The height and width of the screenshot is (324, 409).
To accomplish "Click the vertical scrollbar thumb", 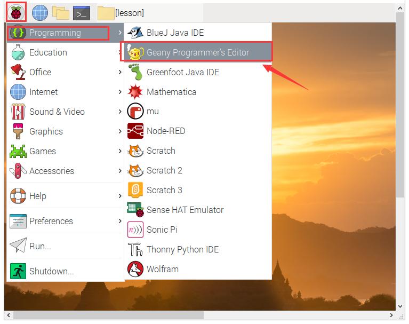I will (x=400, y=105).
